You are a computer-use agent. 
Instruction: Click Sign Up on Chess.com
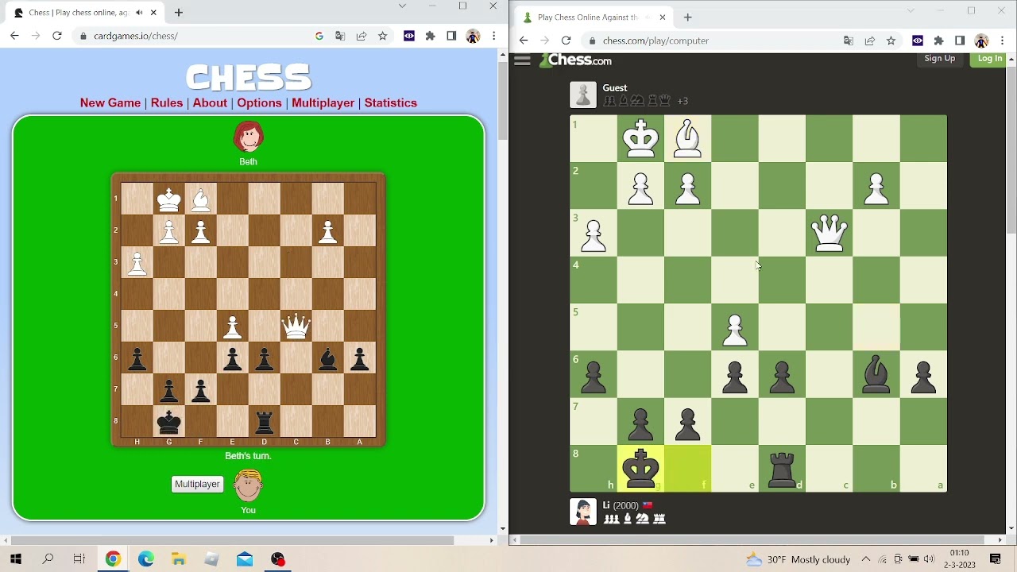click(x=939, y=59)
